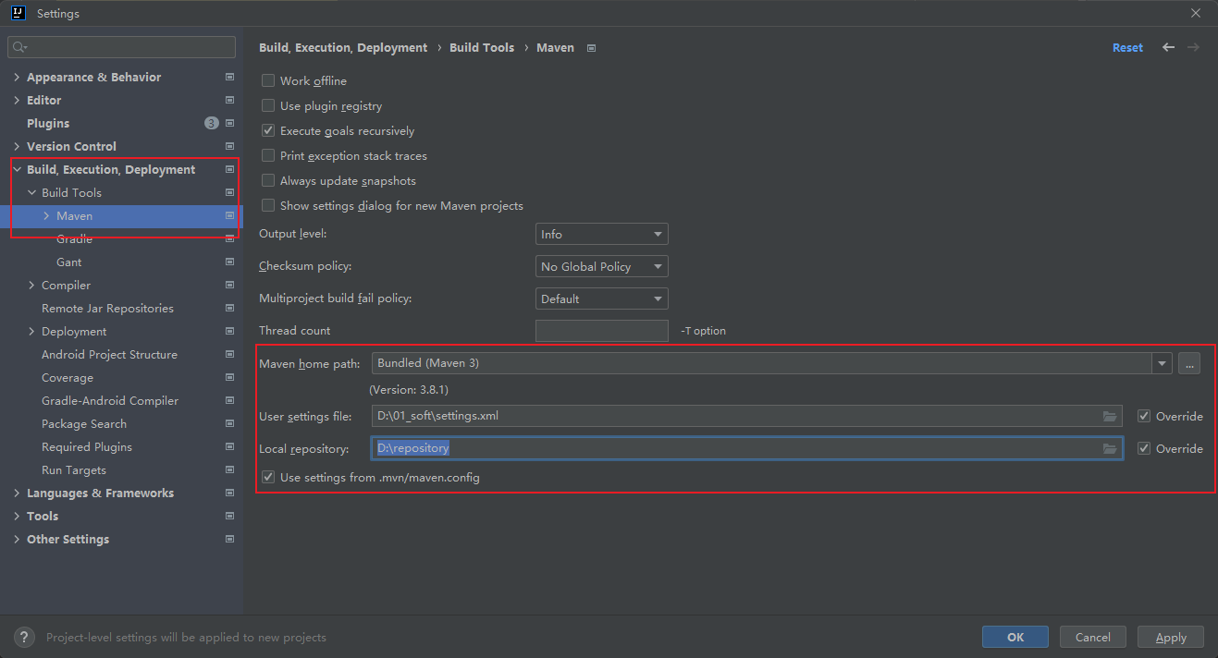Click project-level icon beside Coverage row
The height and width of the screenshot is (658, 1218).
tap(229, 378)
